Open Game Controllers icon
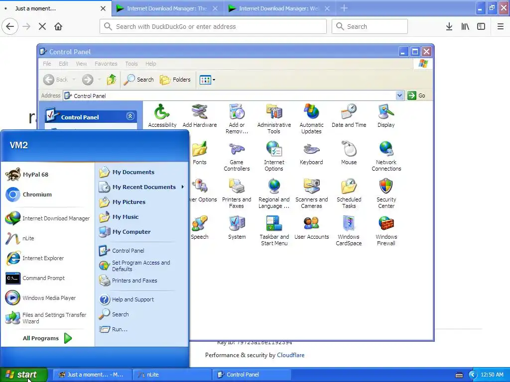The width and height of the screenshot is (510, 382). coord(237,156)
